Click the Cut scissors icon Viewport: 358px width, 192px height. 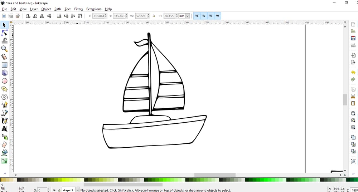[353, 96]
